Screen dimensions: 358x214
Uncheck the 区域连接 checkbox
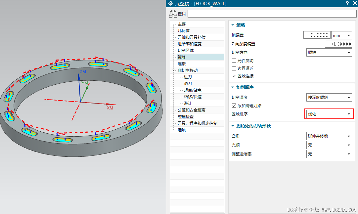(234, 76)
